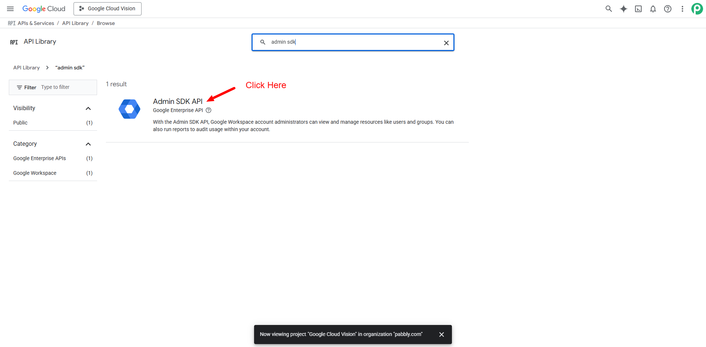The image size is (706, 347).
Task: Select the Public visibility filter
Action: [x=21, y=123]
